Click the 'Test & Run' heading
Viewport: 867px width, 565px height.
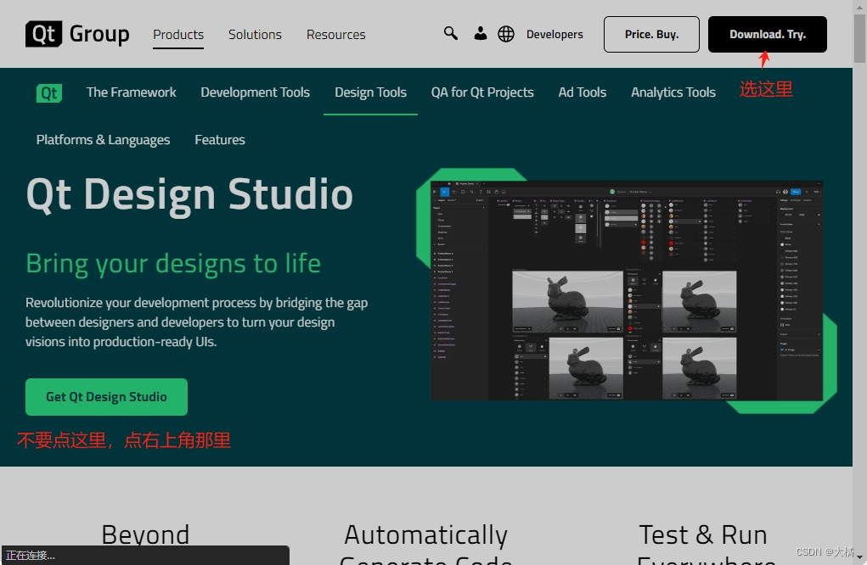pos(703,534)
